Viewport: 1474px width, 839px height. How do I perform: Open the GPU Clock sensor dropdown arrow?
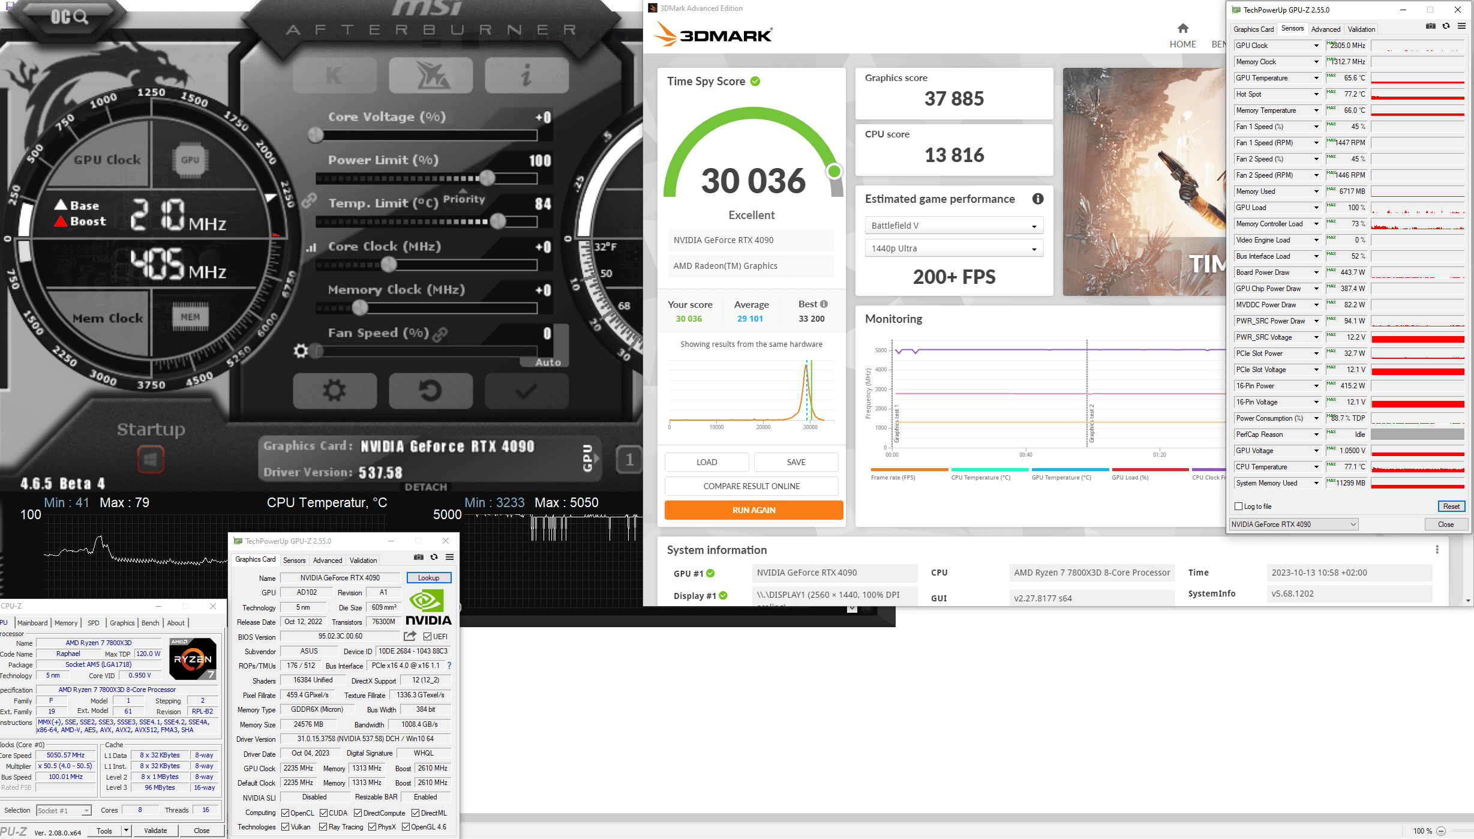[x=1316, y=46]
